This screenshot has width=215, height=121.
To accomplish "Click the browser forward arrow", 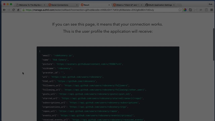I will 9,10.
